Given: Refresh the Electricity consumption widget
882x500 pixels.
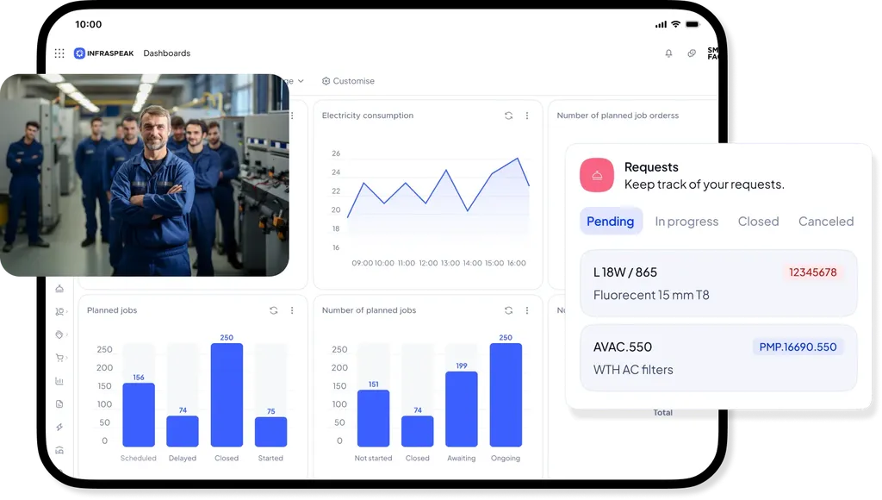Looking at the screenshot, I should (508, 116).
